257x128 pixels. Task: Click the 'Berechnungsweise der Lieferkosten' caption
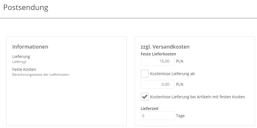coord(41,75)
